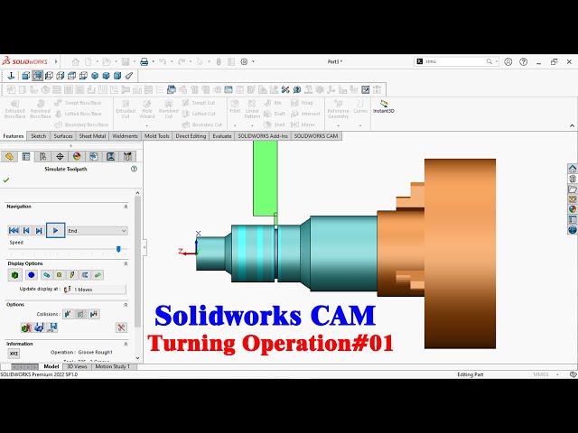Collapse the Information section
Screen dimensions: 578x433
tap(126, 344)
